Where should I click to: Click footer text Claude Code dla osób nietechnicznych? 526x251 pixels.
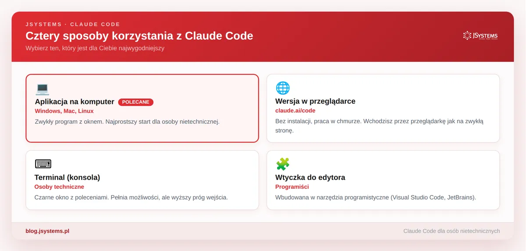451,231
